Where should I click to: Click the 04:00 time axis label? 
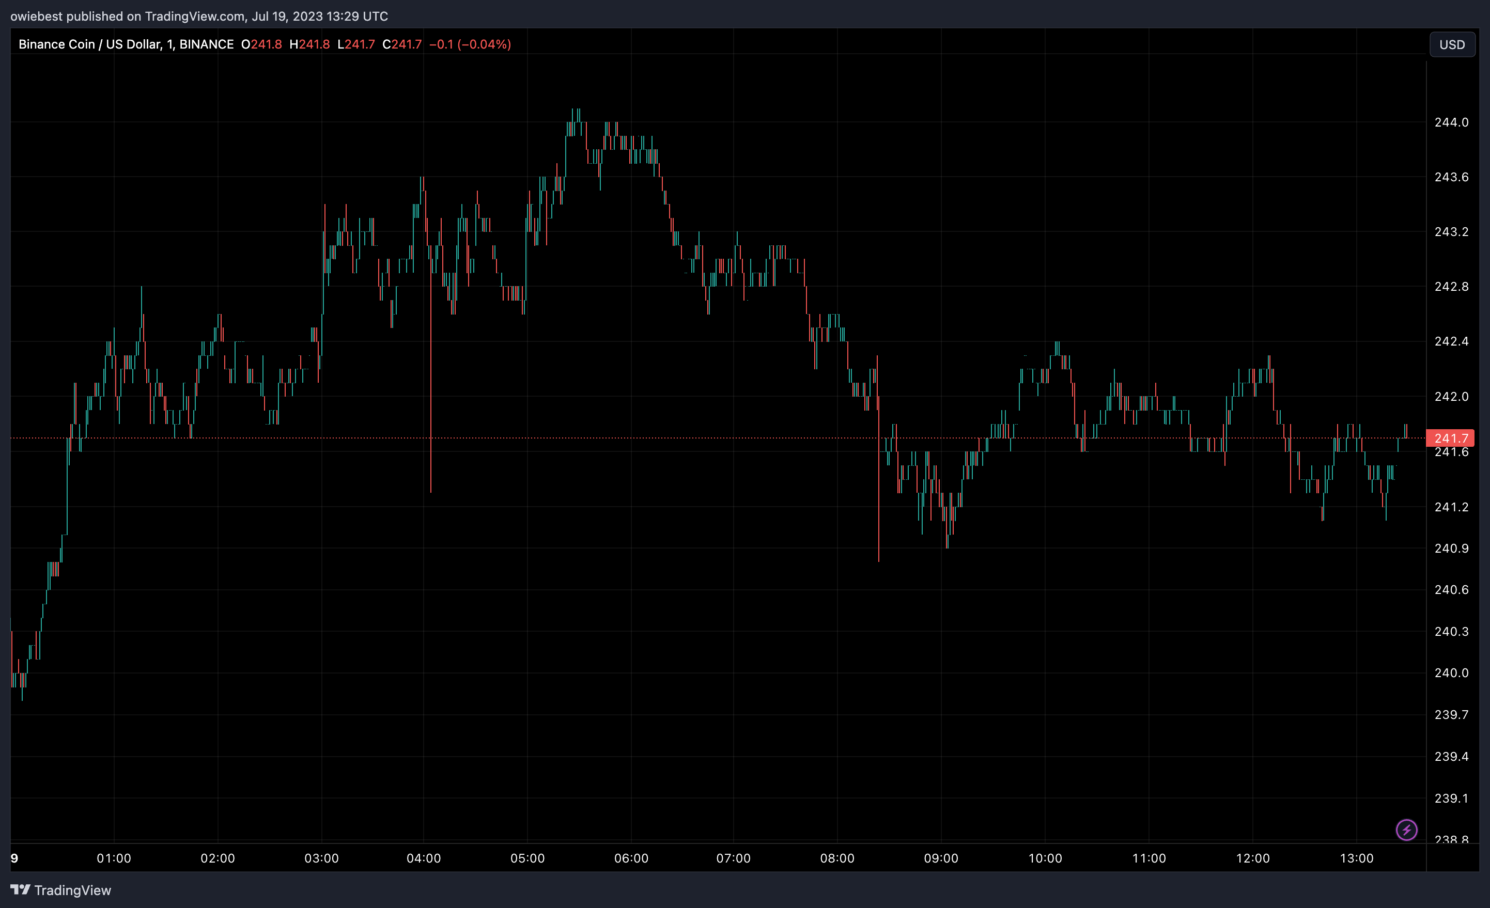pos(423,858)
